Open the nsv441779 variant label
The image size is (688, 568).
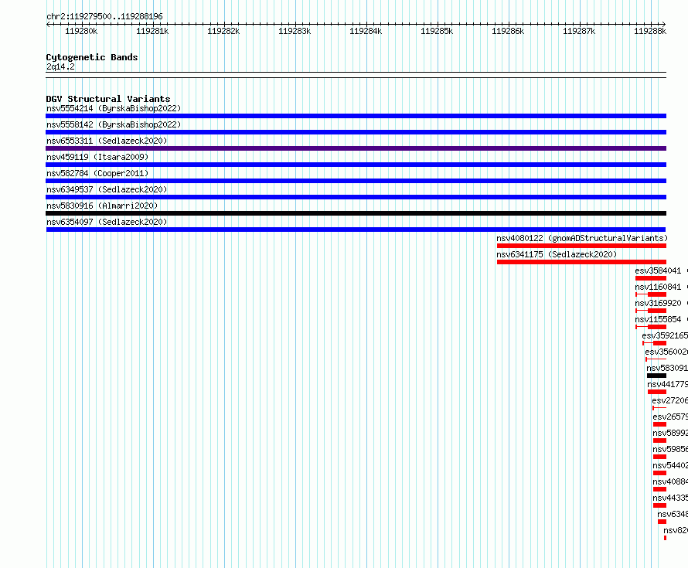(667, 384)
